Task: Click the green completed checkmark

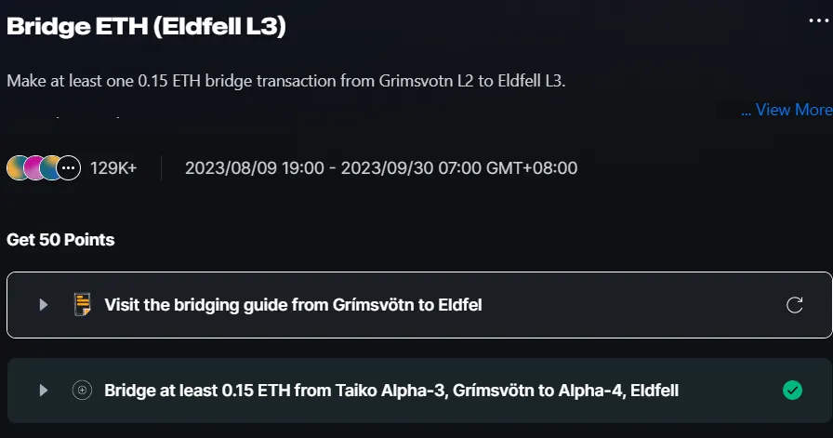Action: pyautogui.click(x=792, y=391)
